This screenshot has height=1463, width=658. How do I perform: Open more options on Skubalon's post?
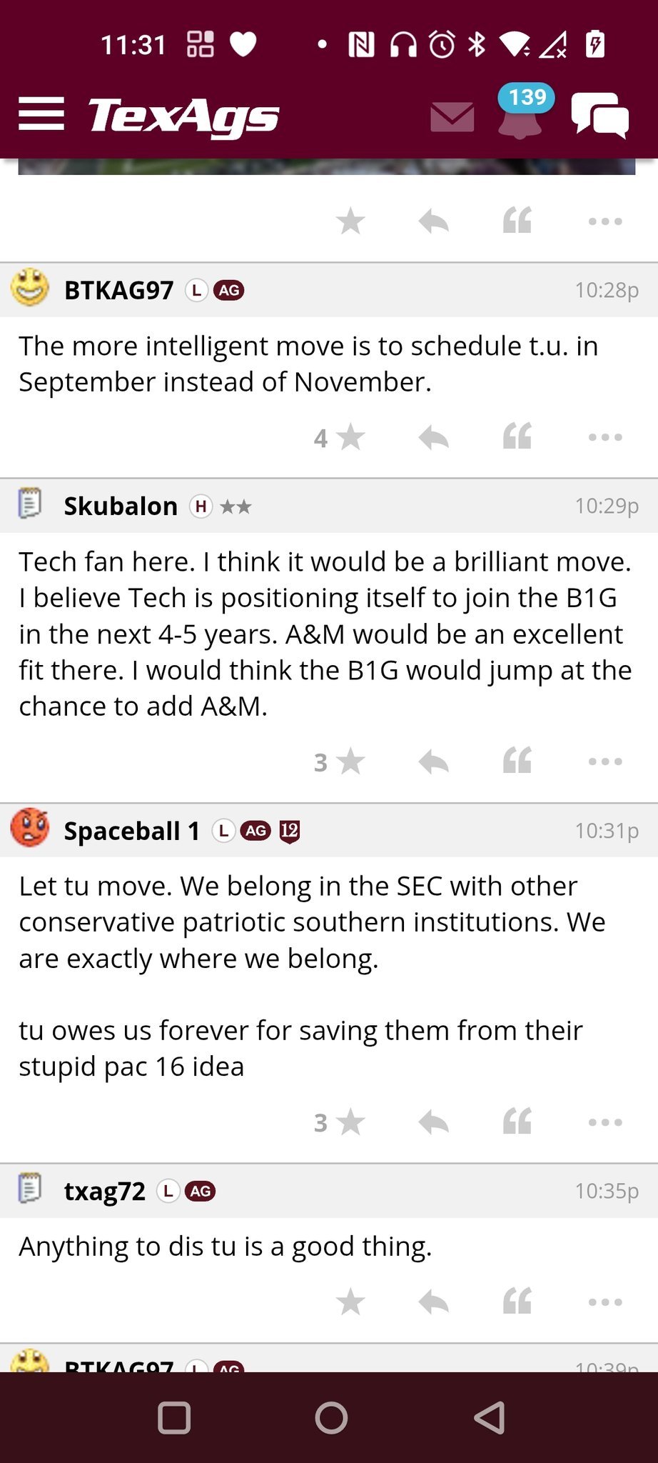tap(605, 762)
